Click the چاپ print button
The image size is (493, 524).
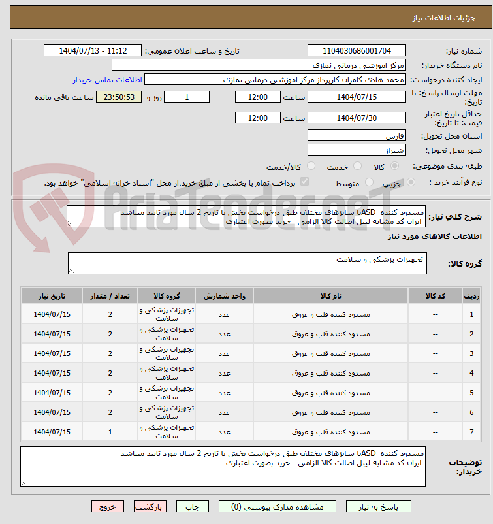pos(193,506)
